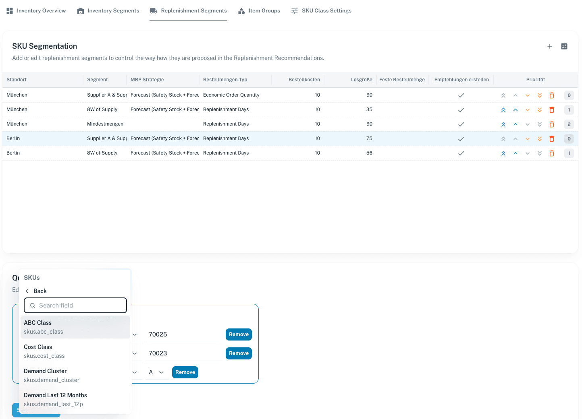Move München 8W of Supply down one
The width and height of the screenshot is (582, 419).
coord(528,110)
